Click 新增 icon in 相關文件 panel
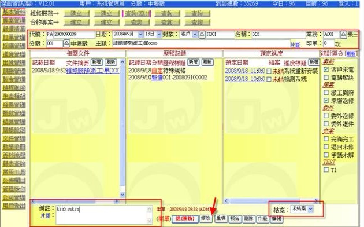Screen dimensions: 364x227 tap(96, 62)
